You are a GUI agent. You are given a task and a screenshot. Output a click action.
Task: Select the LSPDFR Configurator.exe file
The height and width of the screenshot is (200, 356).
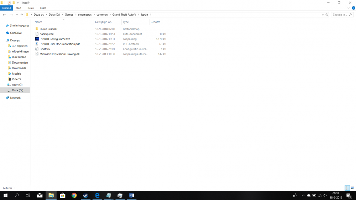(55, 39)
